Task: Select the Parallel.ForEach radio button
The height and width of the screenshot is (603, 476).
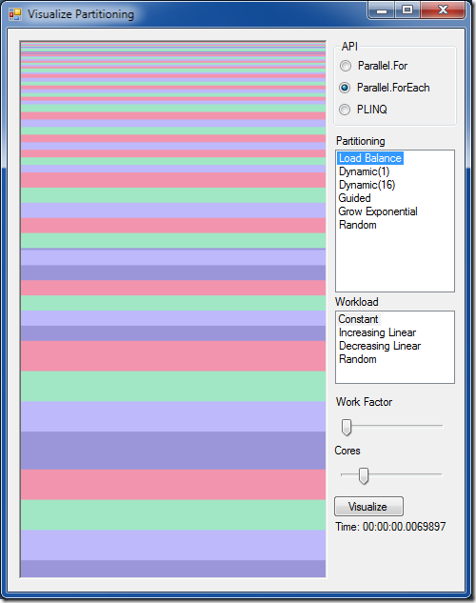Action: pyautogui.click(x=345, y=88)
